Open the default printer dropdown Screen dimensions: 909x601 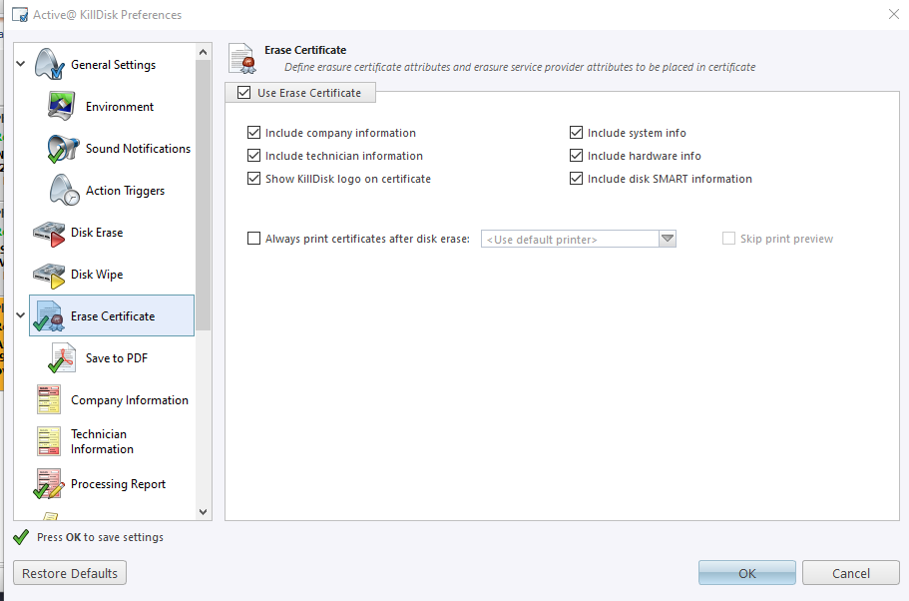point(667,239)
